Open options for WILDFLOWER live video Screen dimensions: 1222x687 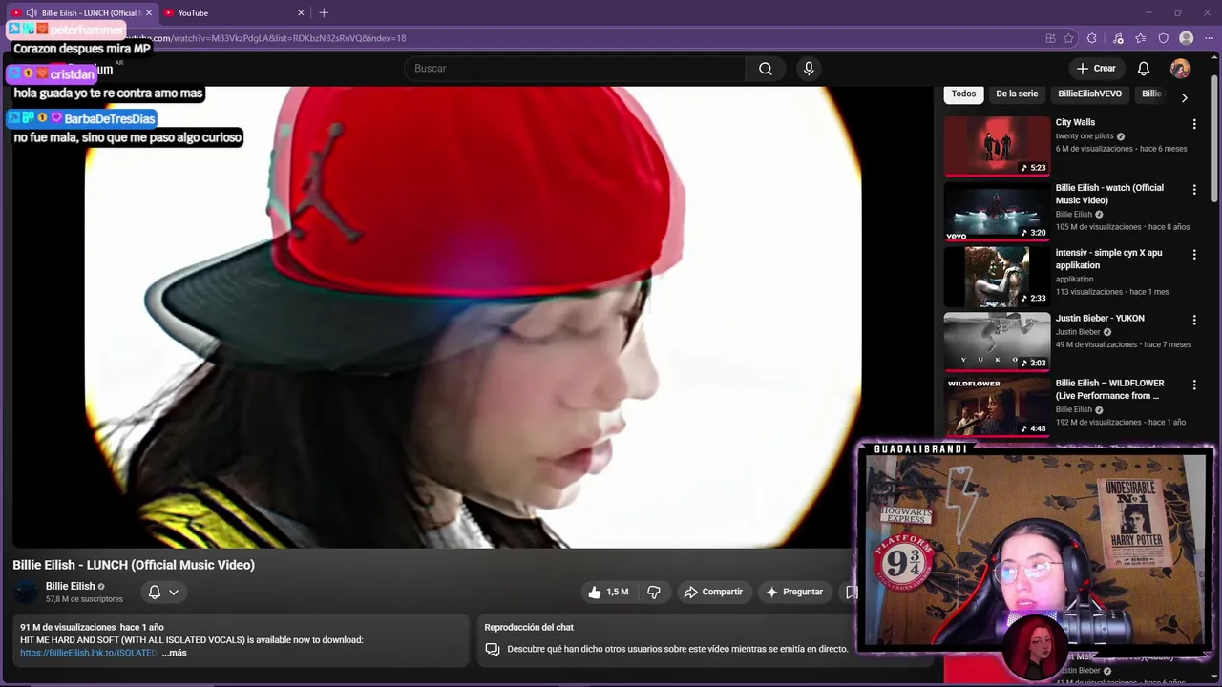[x=1193, y=385]
